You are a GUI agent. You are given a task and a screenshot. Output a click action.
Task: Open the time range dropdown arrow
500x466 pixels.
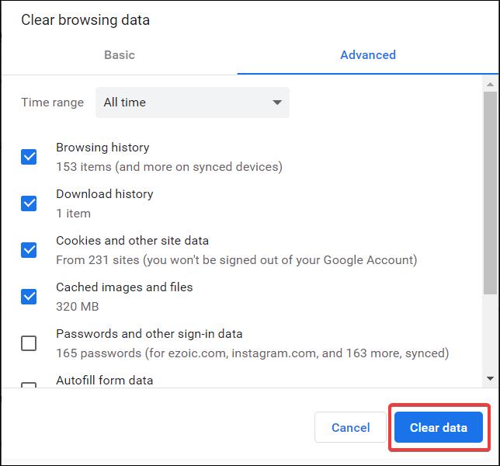coord(277,103)
